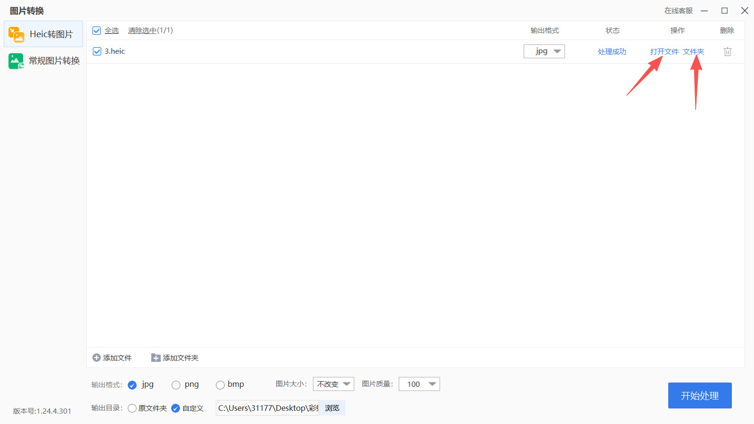Select png output format radio button
Image resolution: width=754 pixels, height=424 pixels.
(x=176, y=385)
